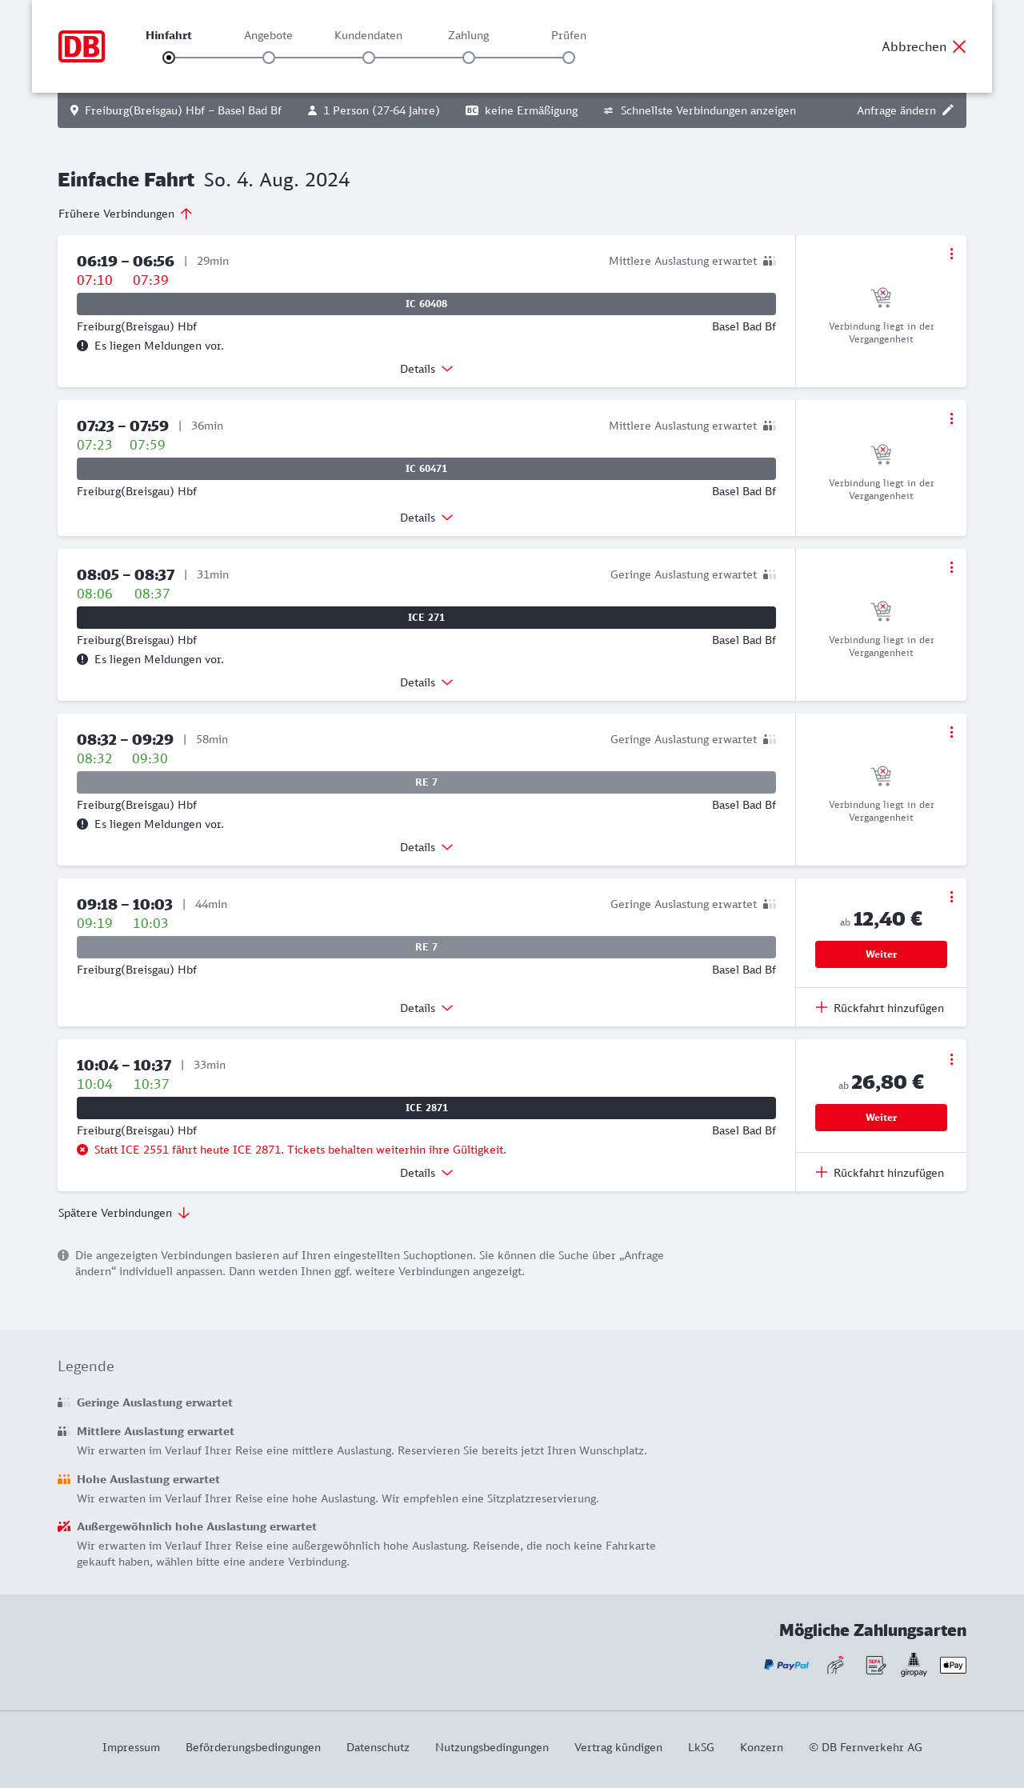1024x1788 pixels.
Task: Click the Schnellste Verbindungen filter icon
Action: [609, 110]
